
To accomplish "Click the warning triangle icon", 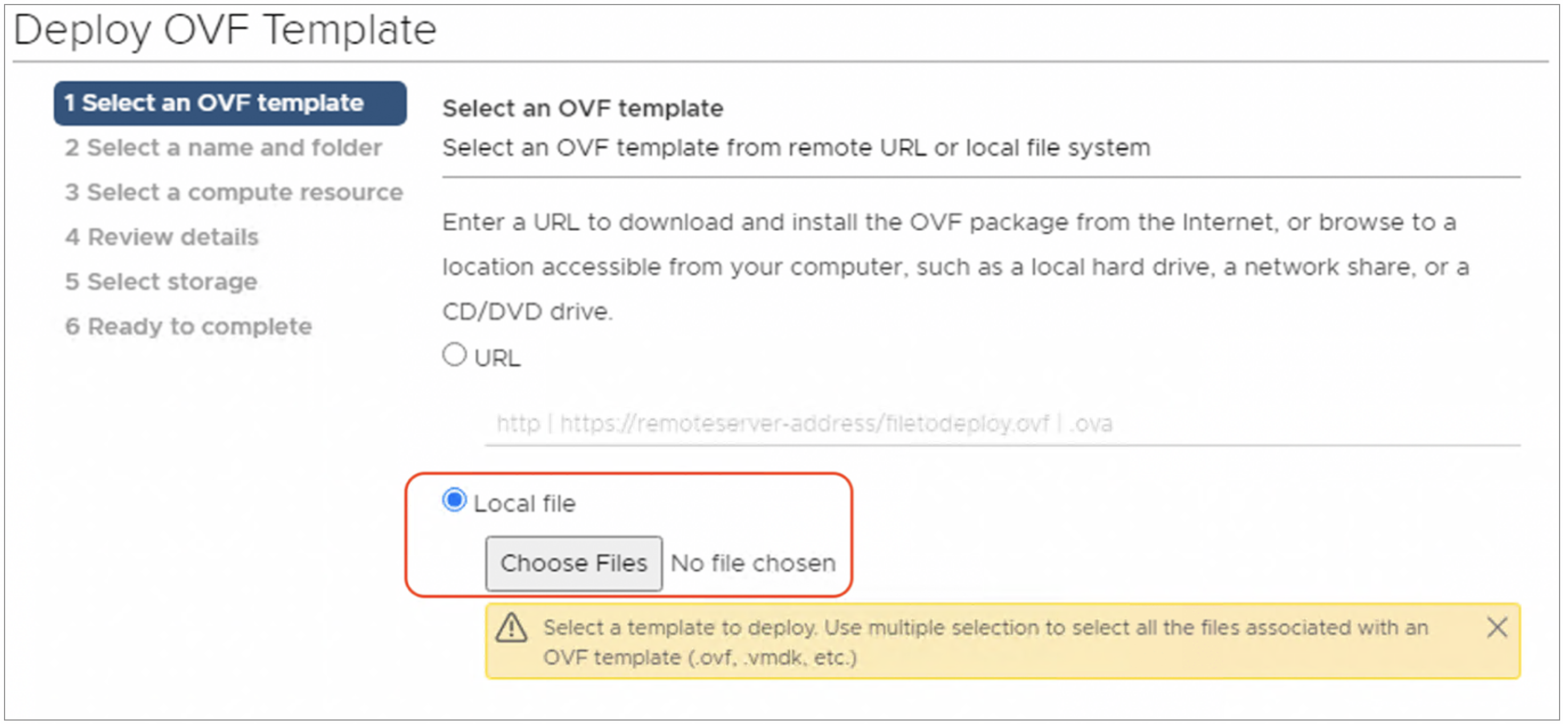I will pyautogui.click(x=511, y=629).
